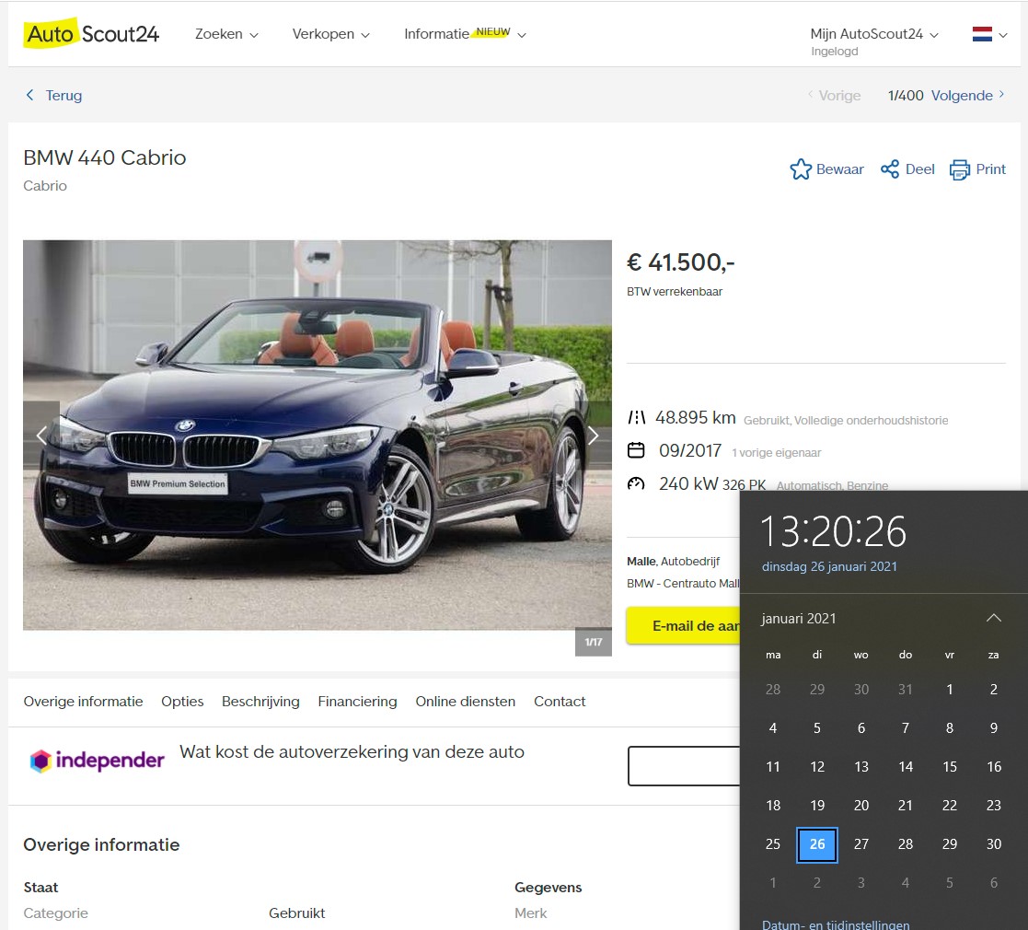Open the Dutch flag language selector
This screenshot has height=930, width=1028.
click(x=989, y=35)
